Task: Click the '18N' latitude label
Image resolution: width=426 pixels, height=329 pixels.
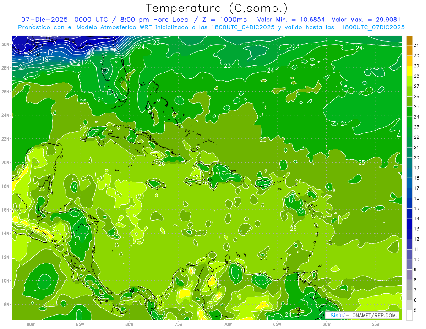Action: pyautogui.click(x=6, y=186)
